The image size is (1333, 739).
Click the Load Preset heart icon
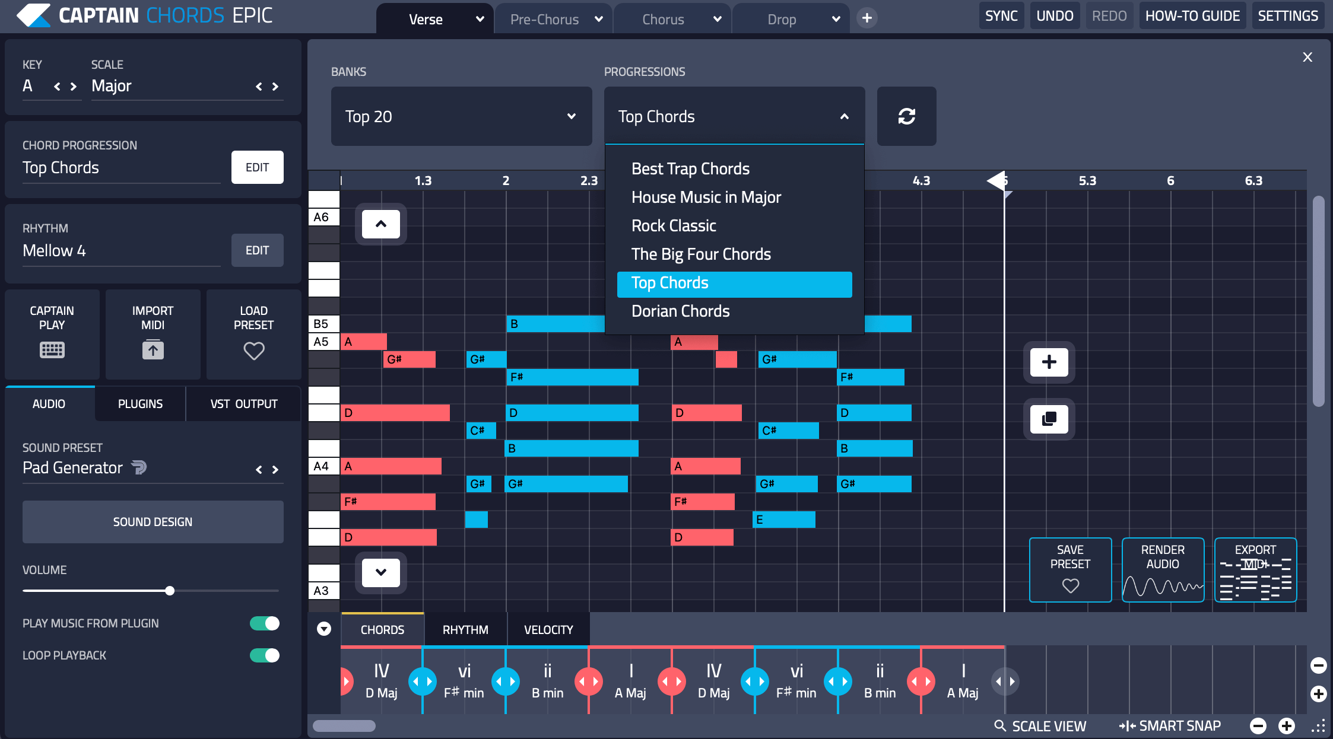(x=253, y=351)
